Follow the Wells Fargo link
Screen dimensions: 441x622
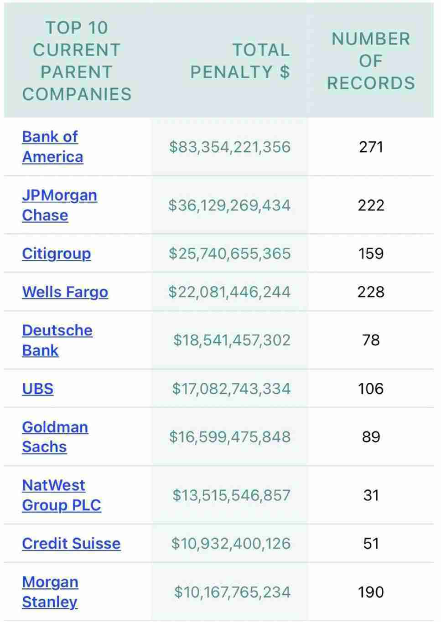coord(65,292)
